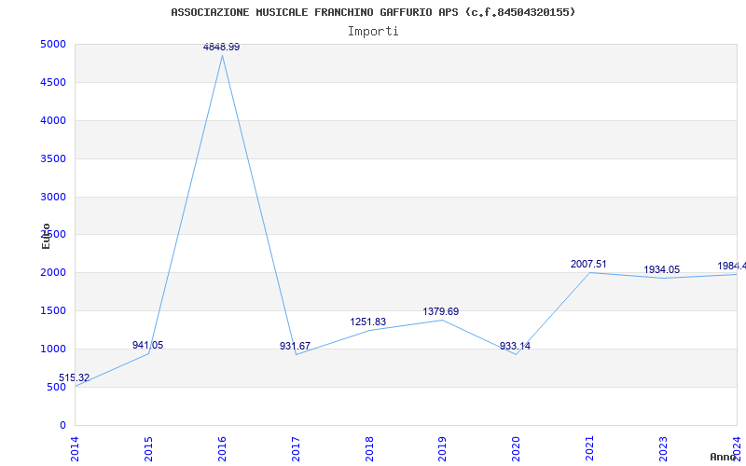Select the 515.32 data label
The height and width of the screenshot is (466, 746).
coord(75,378)
